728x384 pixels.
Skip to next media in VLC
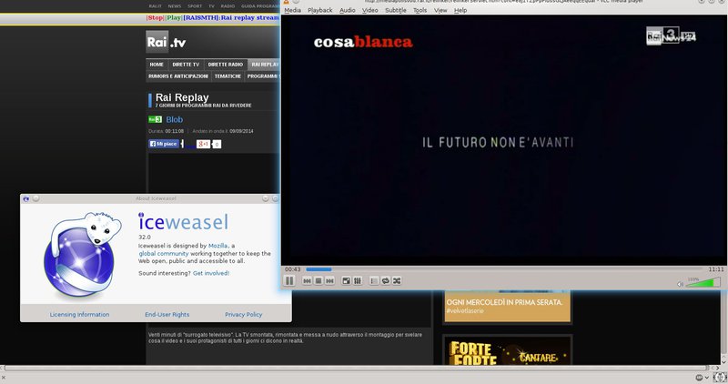pos(329,281)
